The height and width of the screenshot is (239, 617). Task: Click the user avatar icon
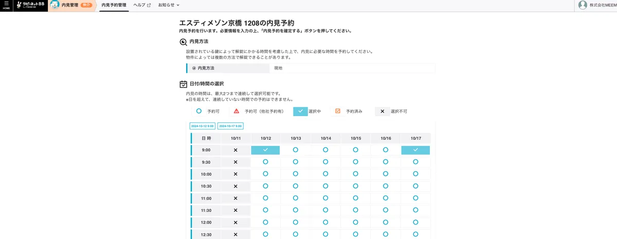[x=583, y=5]
